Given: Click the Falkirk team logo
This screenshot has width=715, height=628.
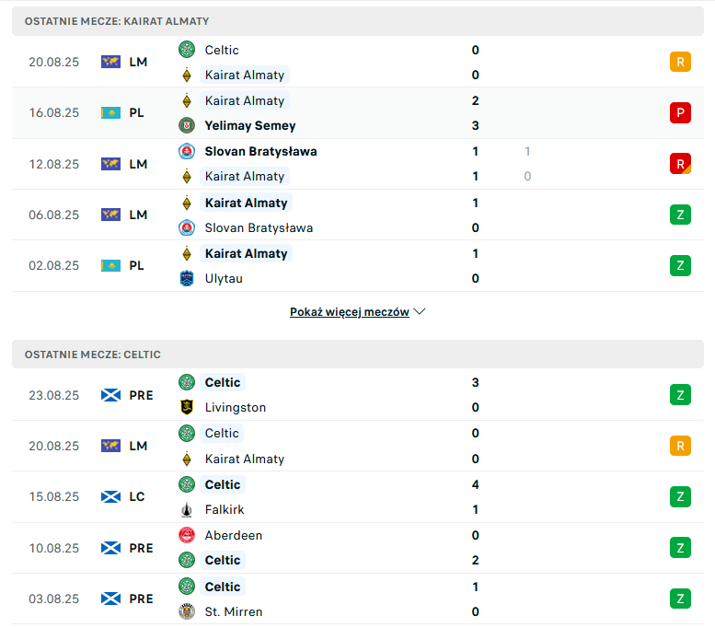Looking at the screenshot, I should tap(187, 509).
